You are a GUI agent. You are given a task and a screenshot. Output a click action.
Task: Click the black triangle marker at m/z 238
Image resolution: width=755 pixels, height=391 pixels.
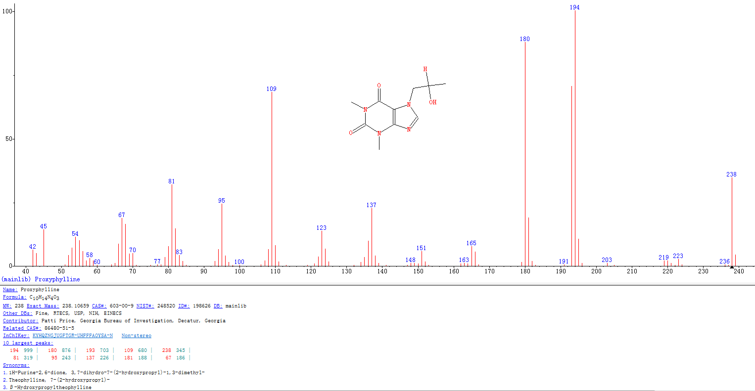point(732,267)
